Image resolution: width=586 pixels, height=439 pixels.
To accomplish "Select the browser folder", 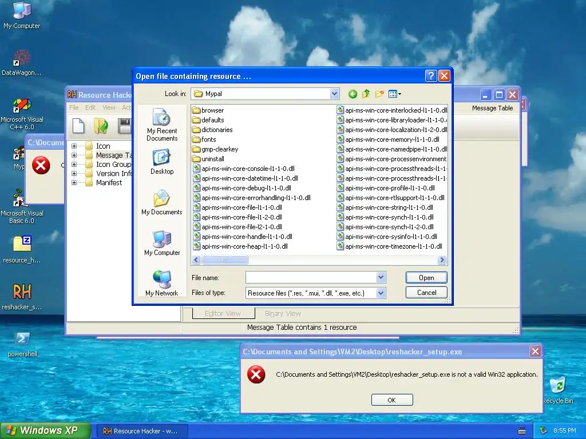I will coord(208,110).
